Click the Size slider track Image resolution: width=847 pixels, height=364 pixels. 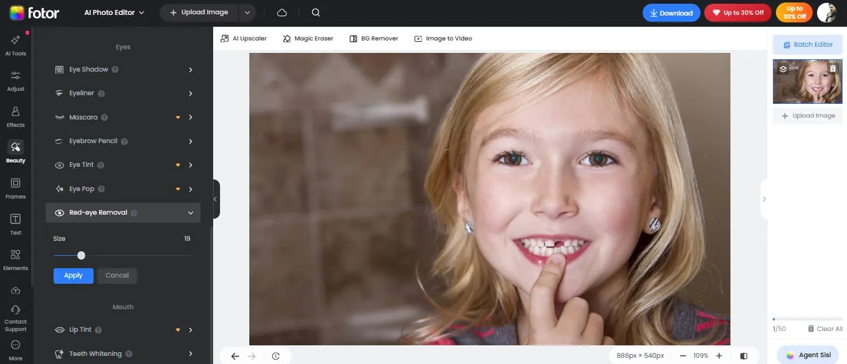[123, 256]
